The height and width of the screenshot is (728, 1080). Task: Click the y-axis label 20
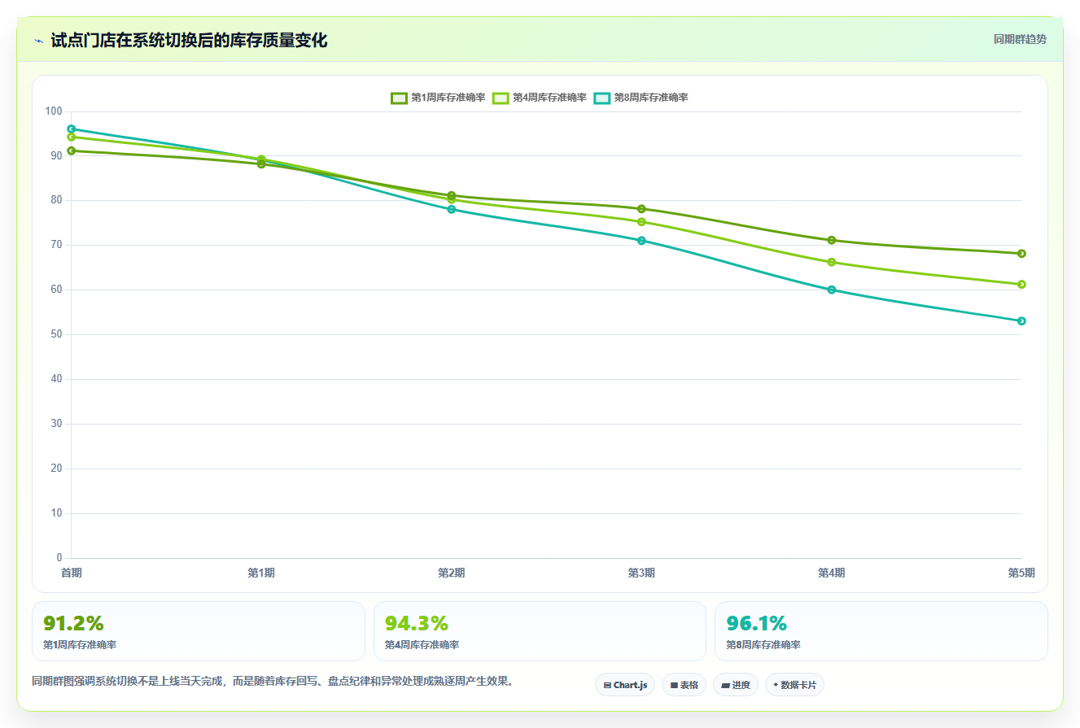pyautogui.click(x=57, y=469)
